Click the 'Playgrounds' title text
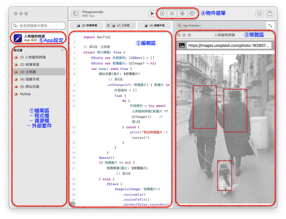This screenshot has width=286, height=219. 93,12
